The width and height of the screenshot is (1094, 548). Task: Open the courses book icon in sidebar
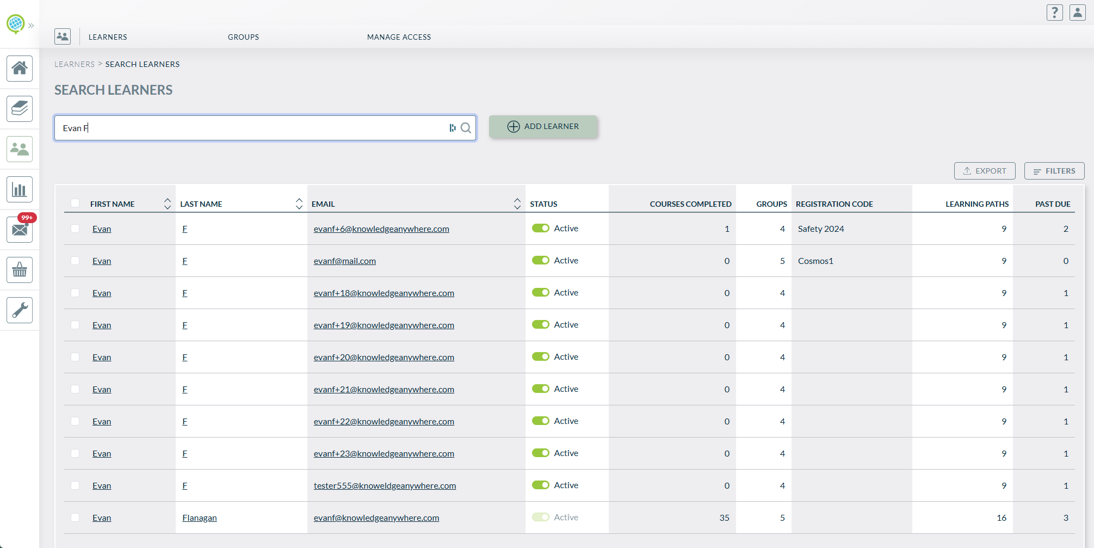tap(20, 109)
